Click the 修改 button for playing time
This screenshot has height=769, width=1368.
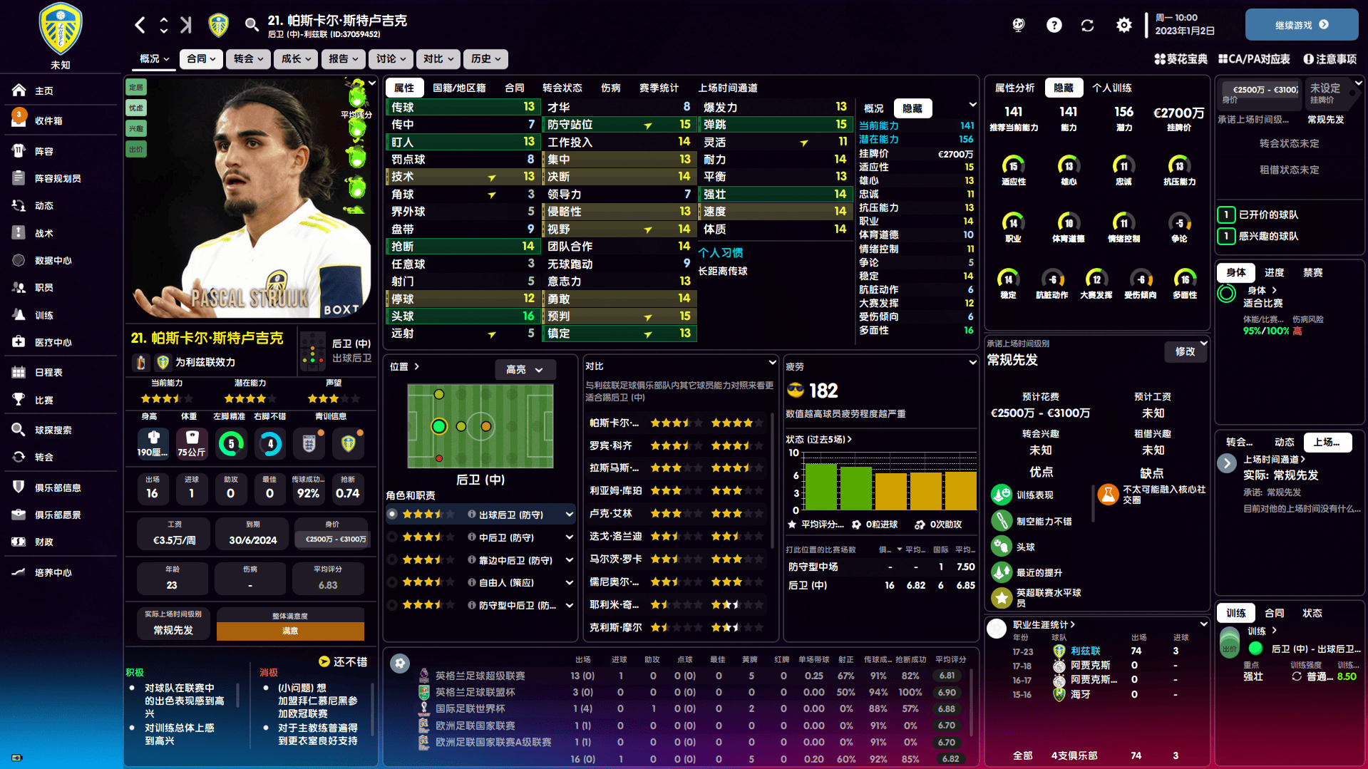tap(1185, 351)
